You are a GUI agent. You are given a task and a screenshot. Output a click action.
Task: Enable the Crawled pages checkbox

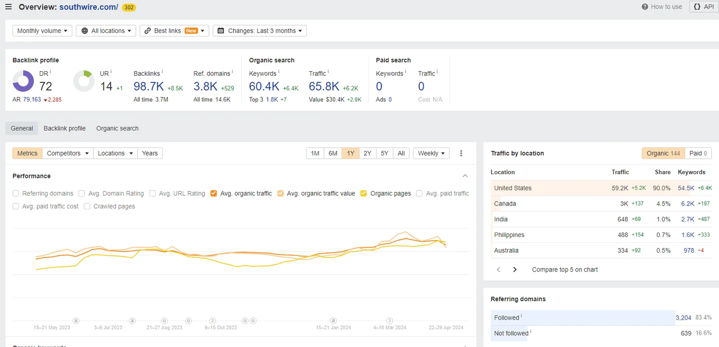(x=87, y=206)
